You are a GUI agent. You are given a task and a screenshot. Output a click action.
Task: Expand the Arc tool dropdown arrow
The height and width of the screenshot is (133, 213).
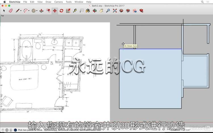(x=29, y=10)
